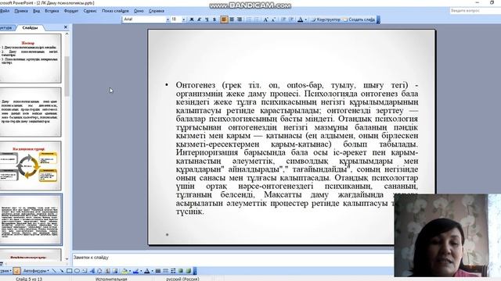Screen dimensions: 501x281
Task: Open the Правка menu
Action: pos(21,11)
